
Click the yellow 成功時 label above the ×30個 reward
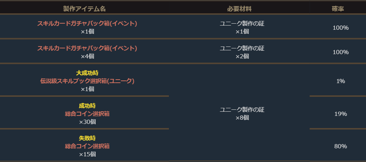coord(87,106)
